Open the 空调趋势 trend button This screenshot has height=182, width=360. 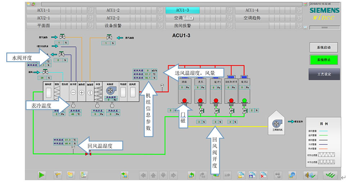pyautogui.click(x=252, y=18)
